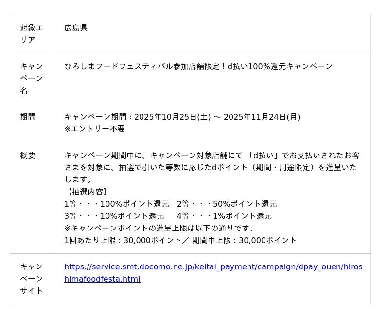Viewport: 389px width, 319px height.
Task: Click the 期間中上限：30,000ポイント text
Action: 244,240
